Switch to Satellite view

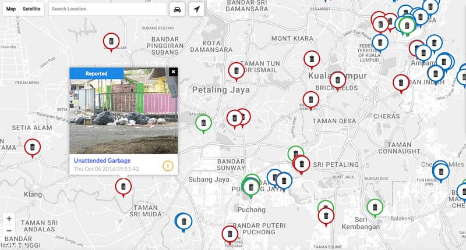coord(31,9)
